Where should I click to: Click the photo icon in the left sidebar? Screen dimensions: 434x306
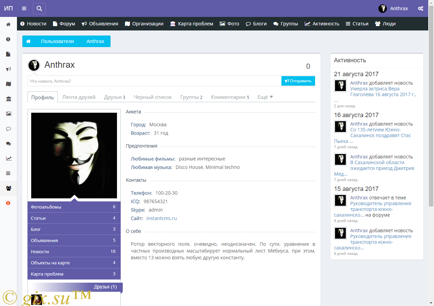click(8, 114)
